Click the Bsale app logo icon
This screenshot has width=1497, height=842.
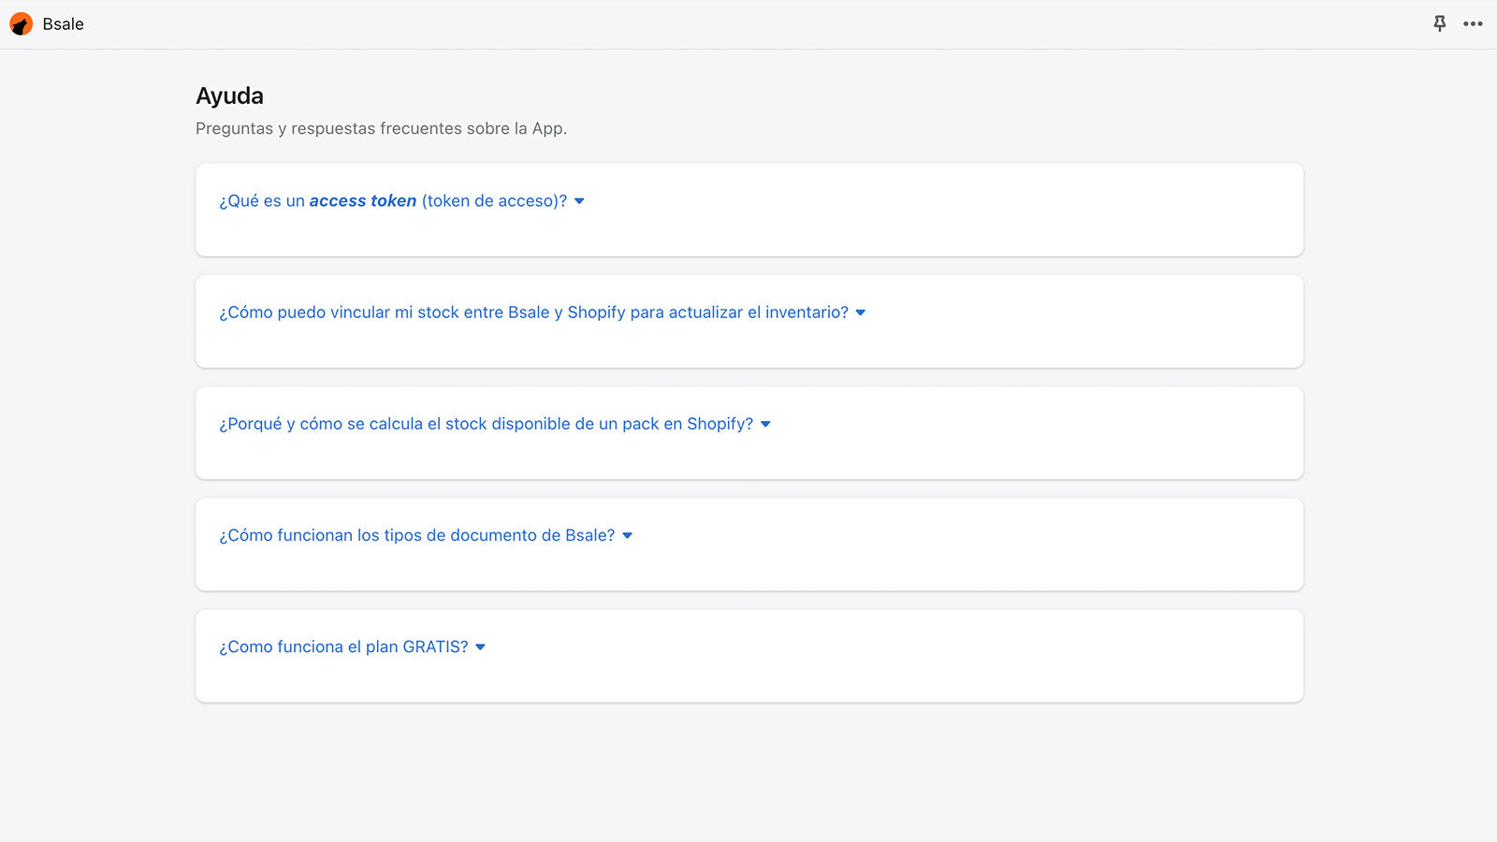click(20, 23)
